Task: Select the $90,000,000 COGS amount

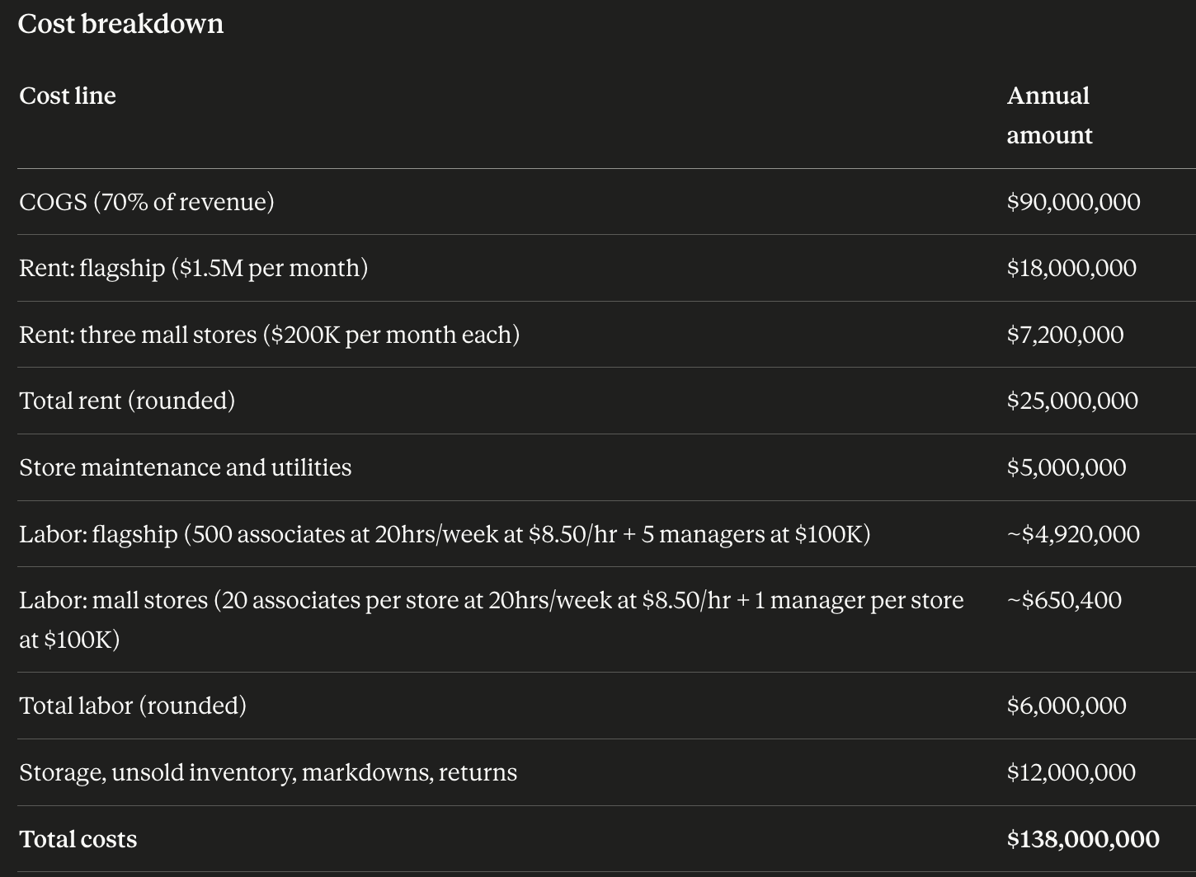Action: tap(1073, 202)
